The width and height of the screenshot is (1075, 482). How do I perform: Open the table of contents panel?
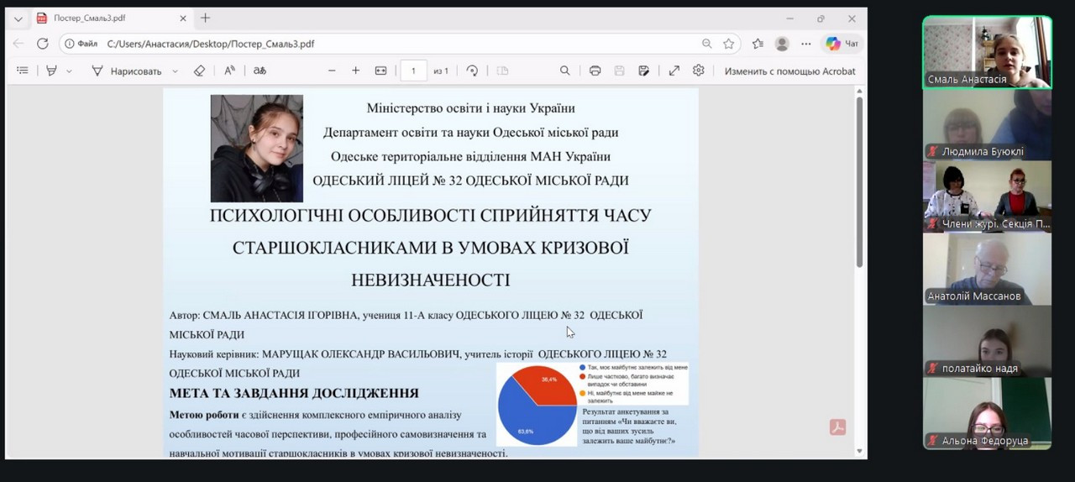click(x=23, y=71)
